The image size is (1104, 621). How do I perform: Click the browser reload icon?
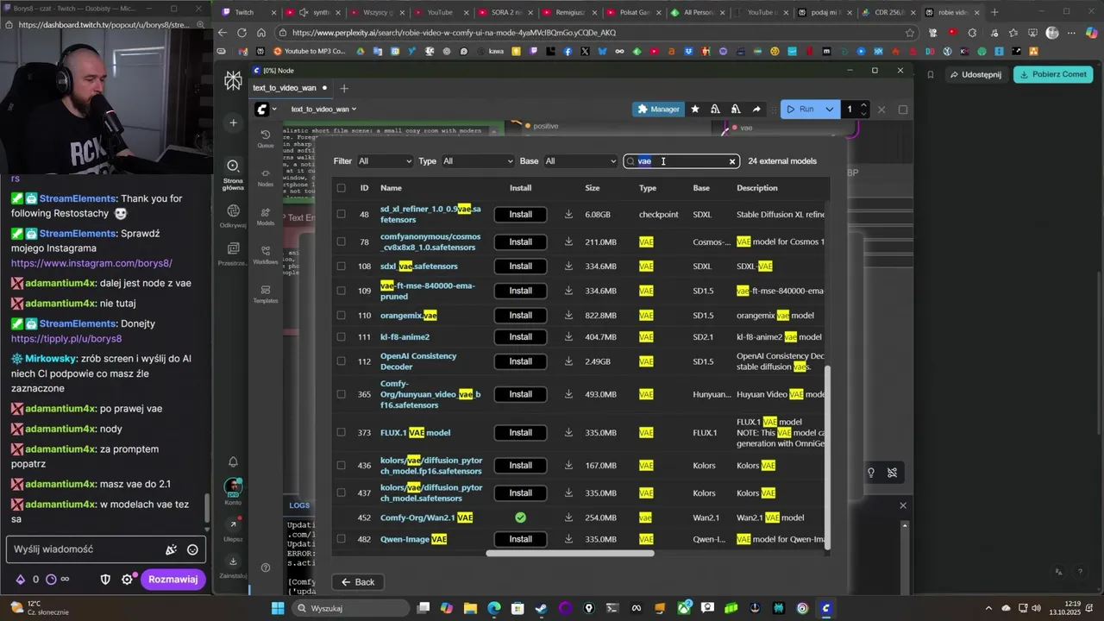pos(241,33)
